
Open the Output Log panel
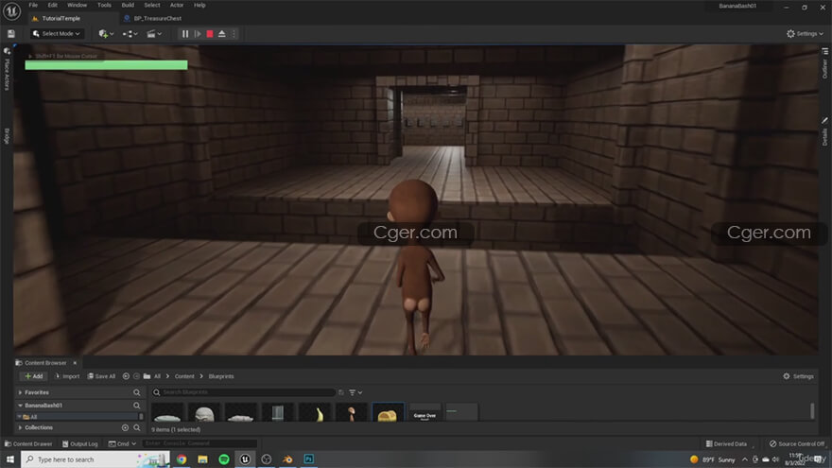[80, 443]
